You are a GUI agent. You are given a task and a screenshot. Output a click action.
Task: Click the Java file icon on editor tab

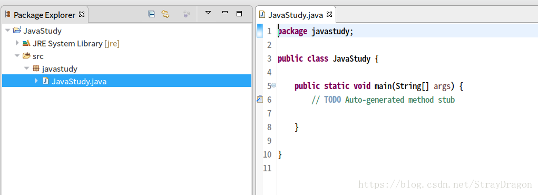(262, 14)
